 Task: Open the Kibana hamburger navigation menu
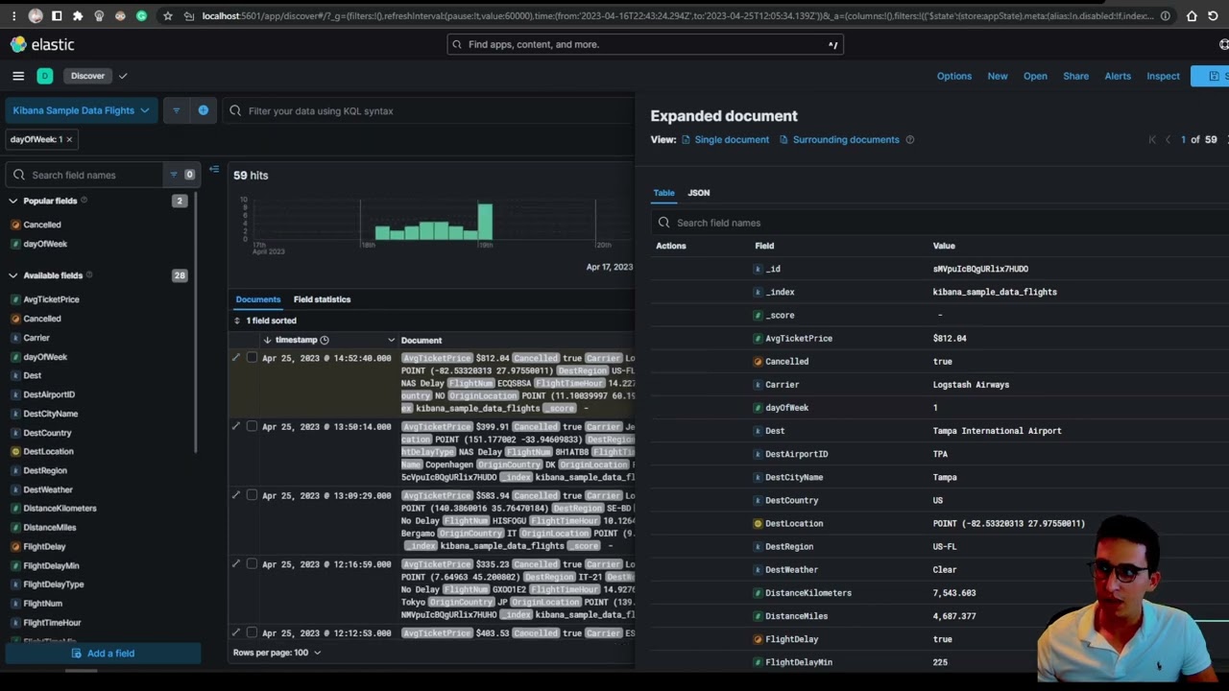point(18,76)
